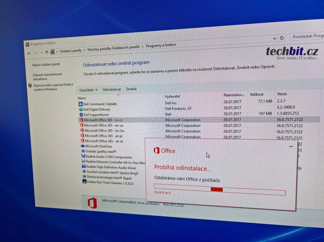324x242 pixels.
Task: Click the Vulkan Run Time Libraries icon
Action: click(x=85, y=182)
